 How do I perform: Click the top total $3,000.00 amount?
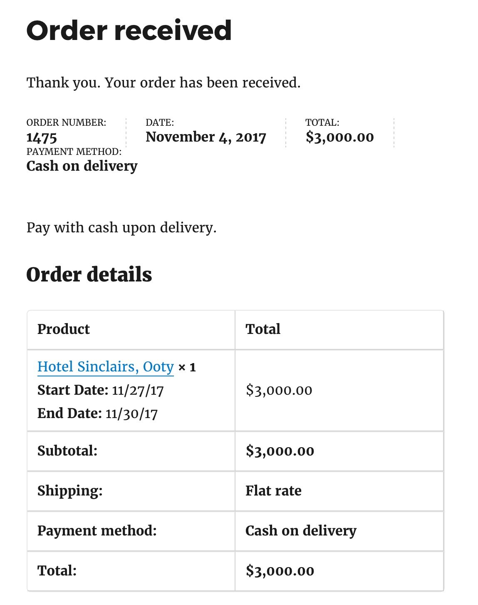[340, 137]
